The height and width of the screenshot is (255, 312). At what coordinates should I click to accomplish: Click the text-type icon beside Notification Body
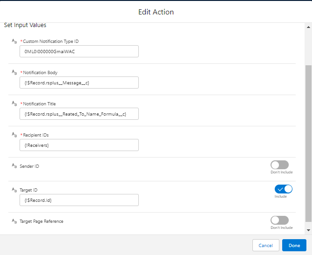pos(14,73)
